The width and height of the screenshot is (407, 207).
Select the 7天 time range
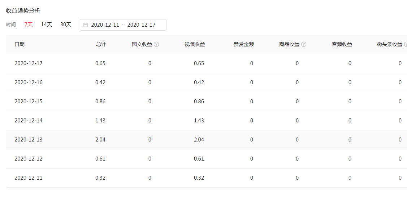29,24
